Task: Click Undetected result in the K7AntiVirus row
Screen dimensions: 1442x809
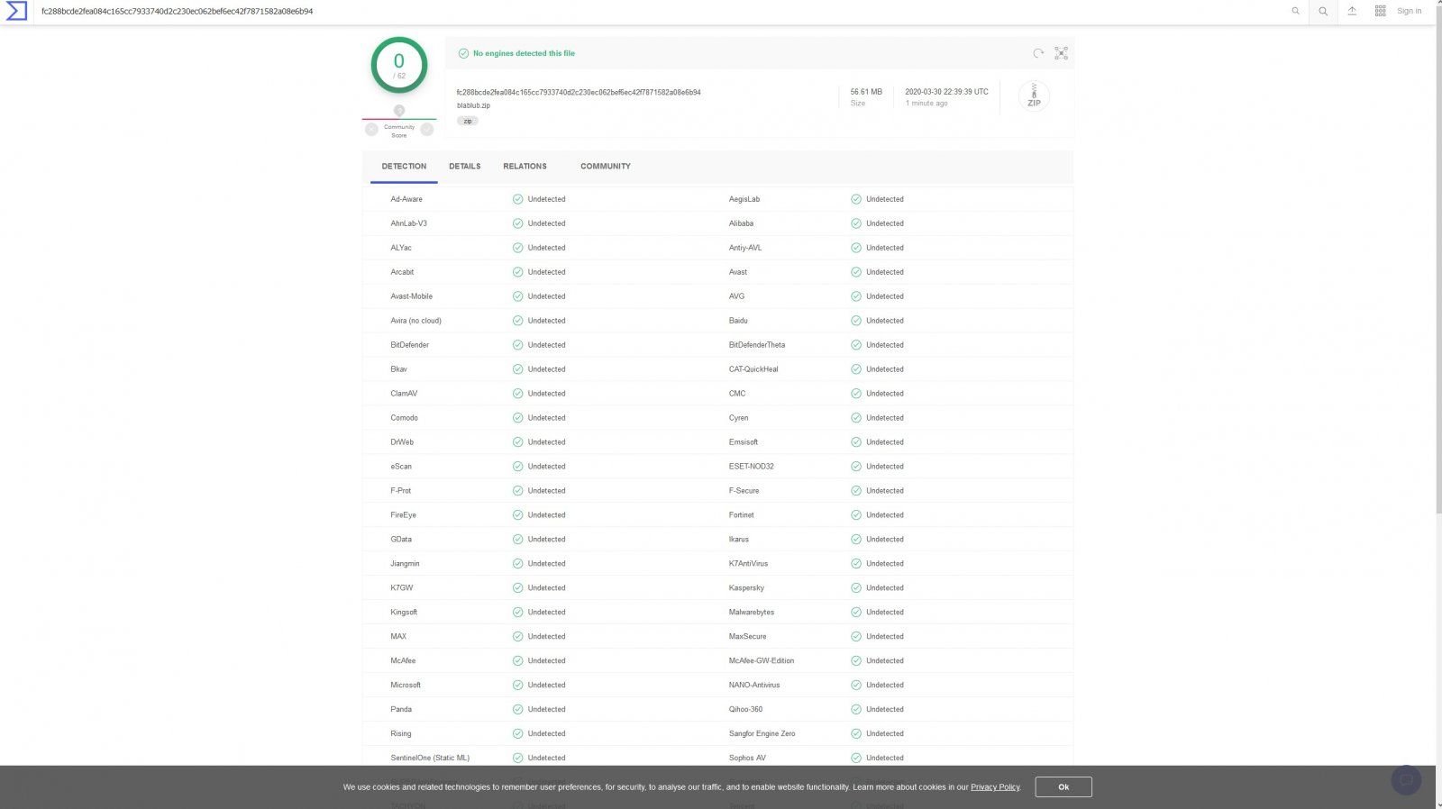Action: [x=885, y=564]
